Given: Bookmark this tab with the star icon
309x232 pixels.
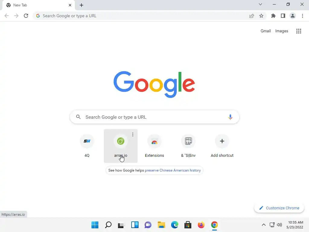Looking at the screenshot, I should (261, 16).
